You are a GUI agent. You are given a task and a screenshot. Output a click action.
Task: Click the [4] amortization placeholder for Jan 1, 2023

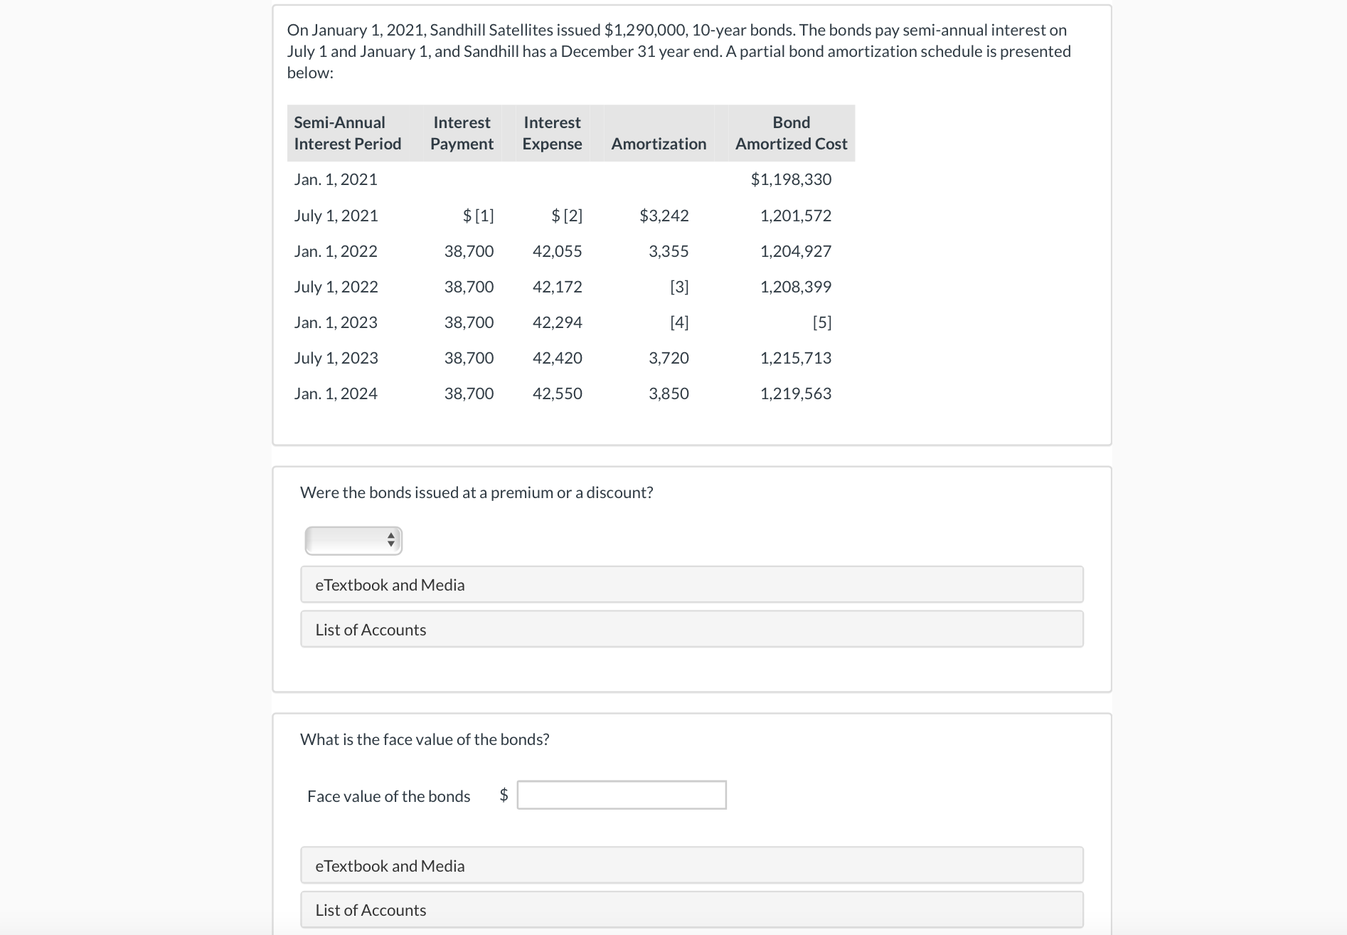[x=680, y=322]
